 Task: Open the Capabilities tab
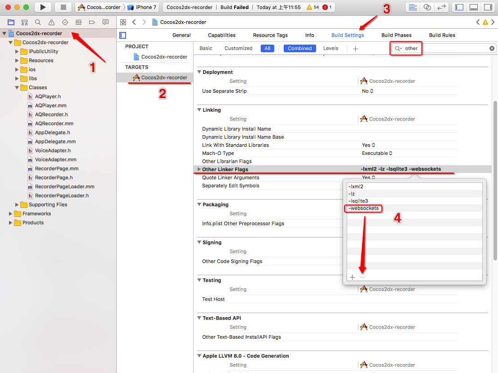[x=222, y=35]
